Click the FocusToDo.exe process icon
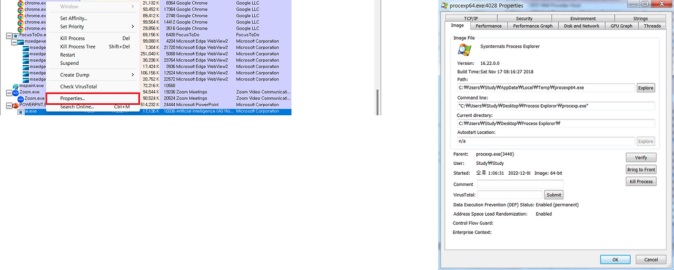This screenshot has height=270, width=674. (15, 35)
